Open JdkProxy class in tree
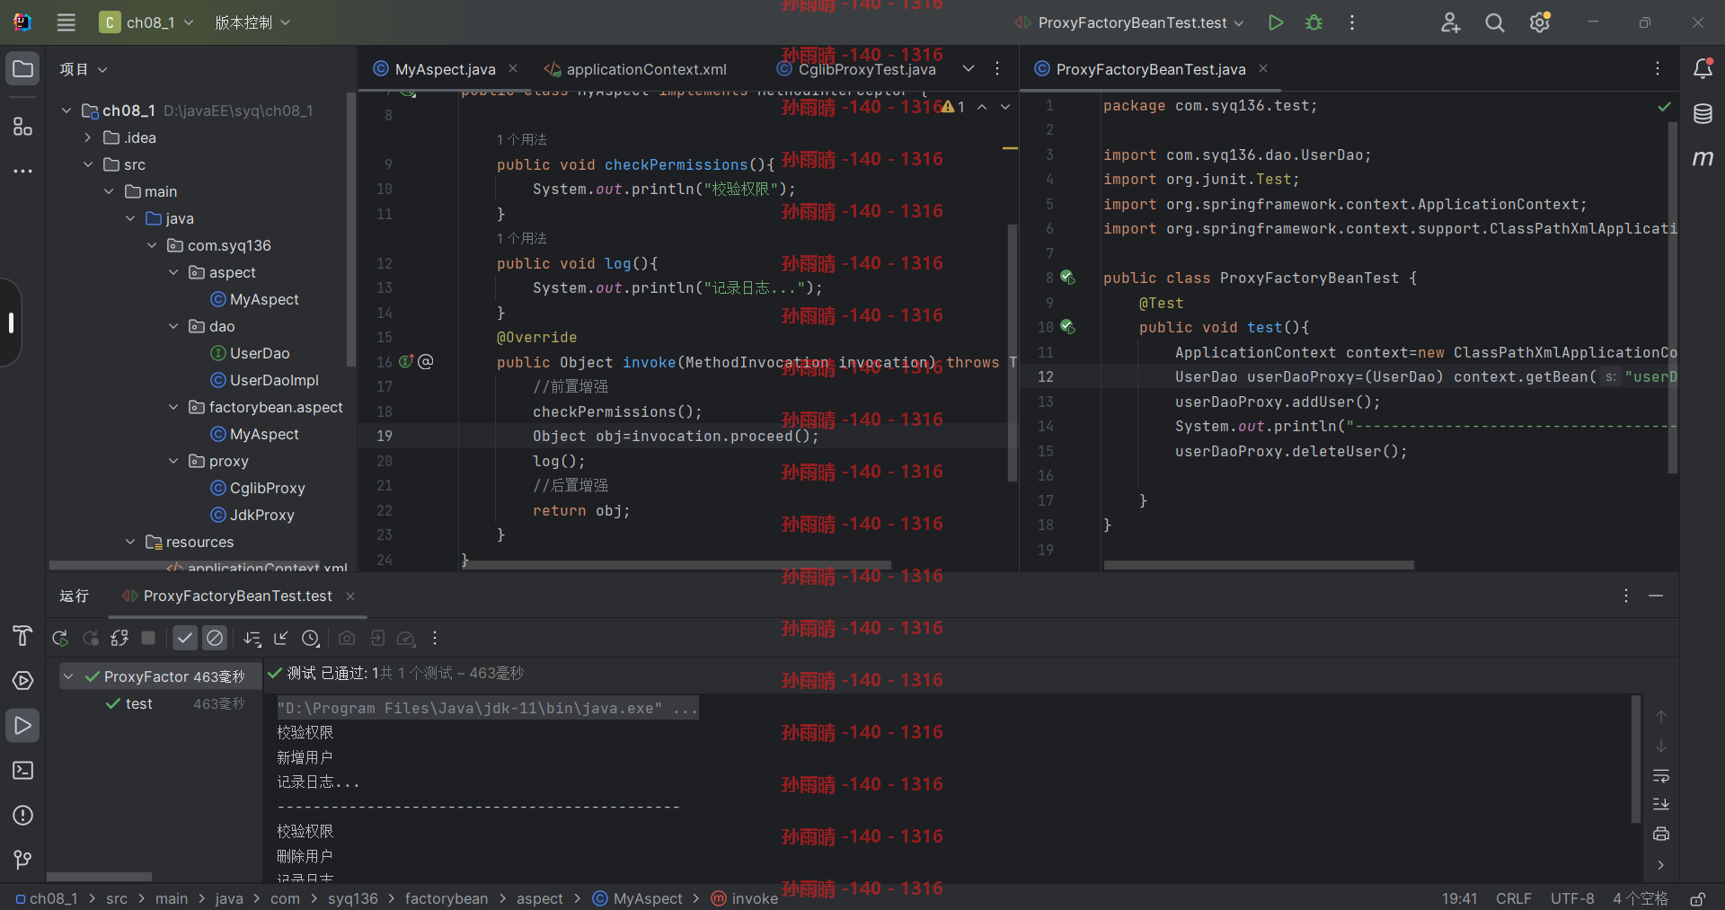Viewport: 1725px width, 910px height. tap(252, 515)
